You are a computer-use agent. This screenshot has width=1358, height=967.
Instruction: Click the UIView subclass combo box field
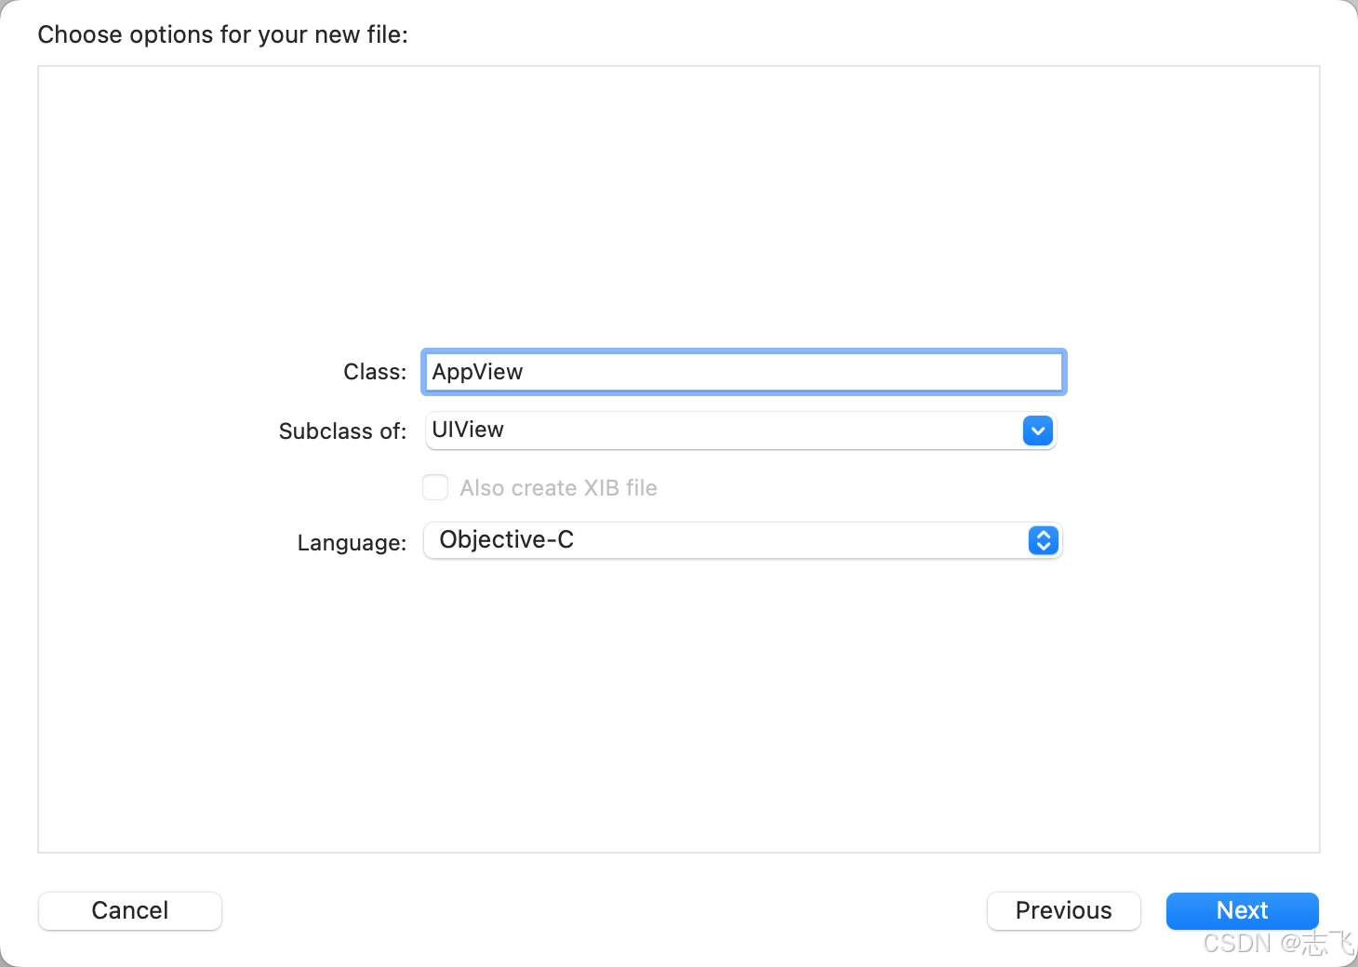tap(740, 431)
